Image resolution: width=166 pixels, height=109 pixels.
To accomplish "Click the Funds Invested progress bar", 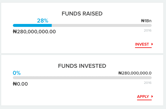I will point(82,78).
